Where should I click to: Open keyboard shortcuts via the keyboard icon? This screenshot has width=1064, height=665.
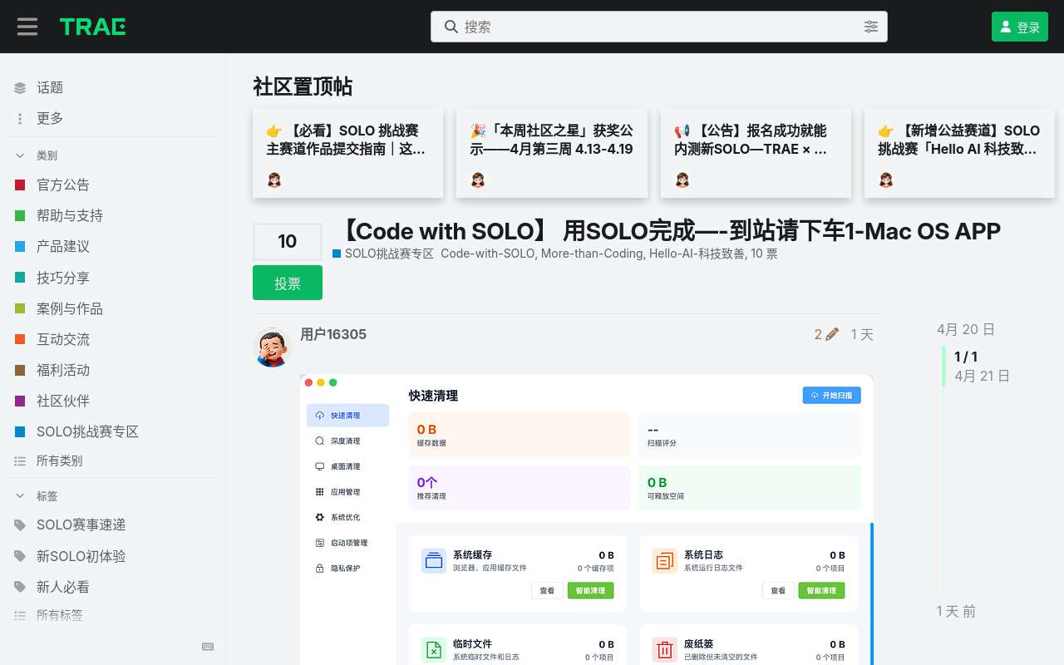click(208, 647)
